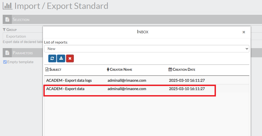
Task: Select the ACADEM - Export data report
Action: [65, 89]
